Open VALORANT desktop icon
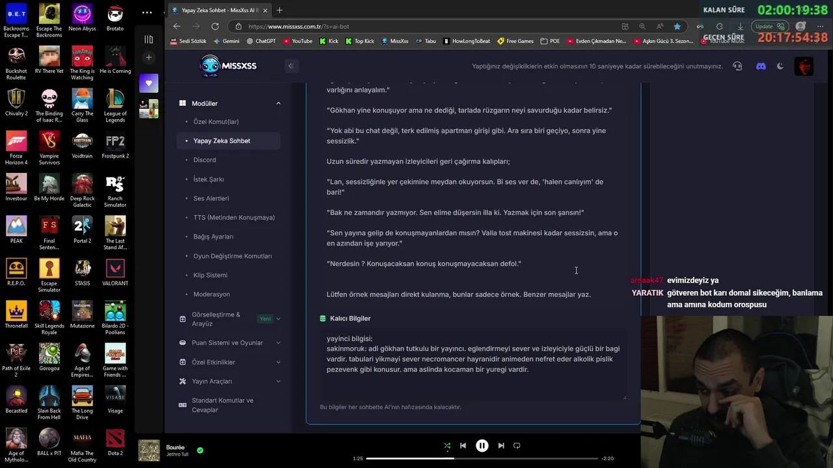This screenshot has width=833, height=468. coord(115,272)
